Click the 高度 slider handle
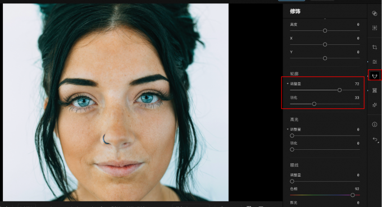The width and height of the screenshot is (382, 207). tap(325, 31)
